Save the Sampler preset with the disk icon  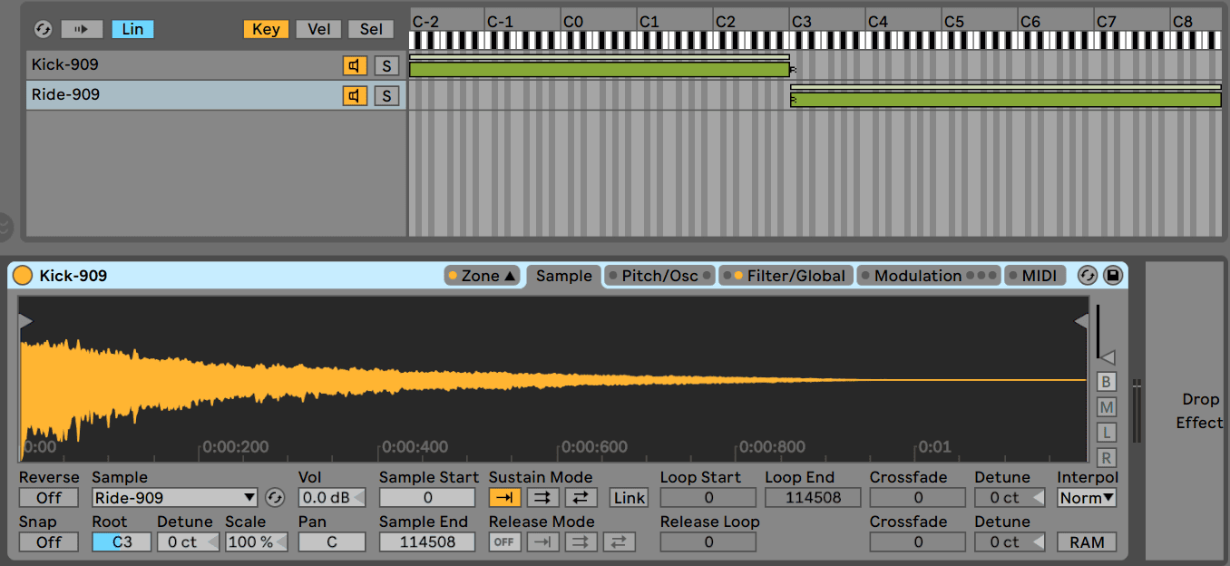coord(1113,275)
